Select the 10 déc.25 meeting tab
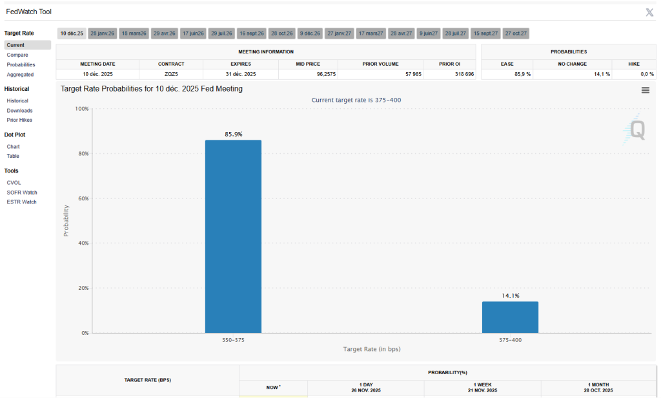 pos(72,33)
